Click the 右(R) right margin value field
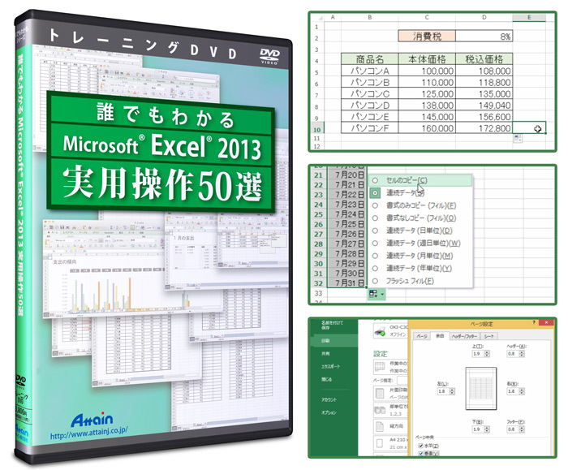Image resolution: width=568 pixels, height=470 pixels. tap(513, 391)
